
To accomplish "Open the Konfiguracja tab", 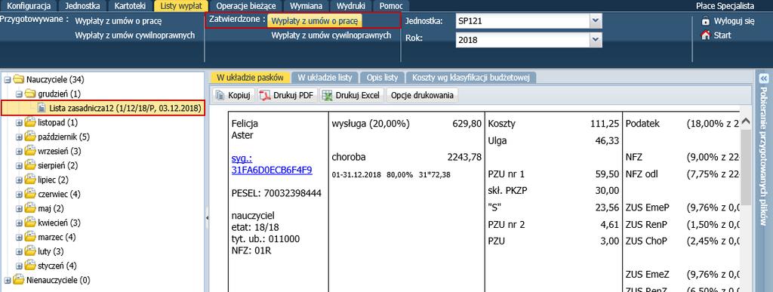I will [x=29, y=6].
